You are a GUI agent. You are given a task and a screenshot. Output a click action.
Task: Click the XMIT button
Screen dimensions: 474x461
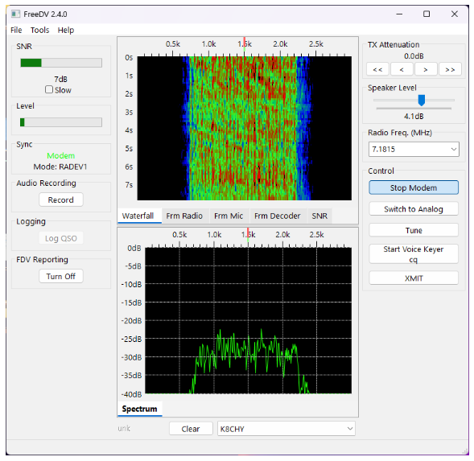[414, 278]
